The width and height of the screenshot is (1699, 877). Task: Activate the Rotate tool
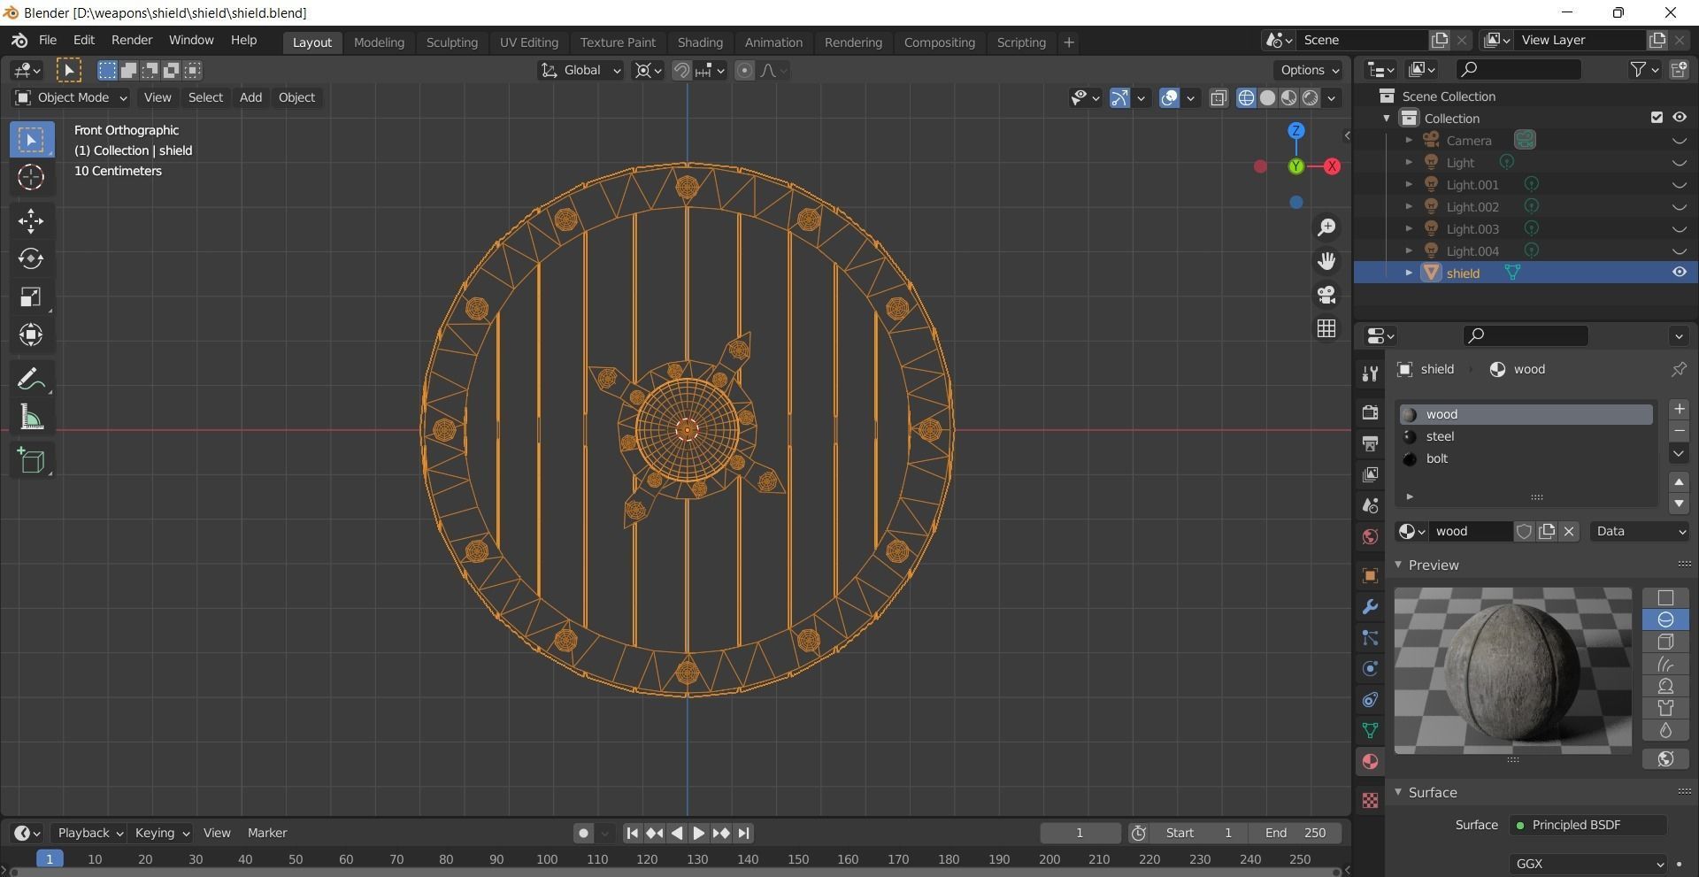[x=31, y=258]
